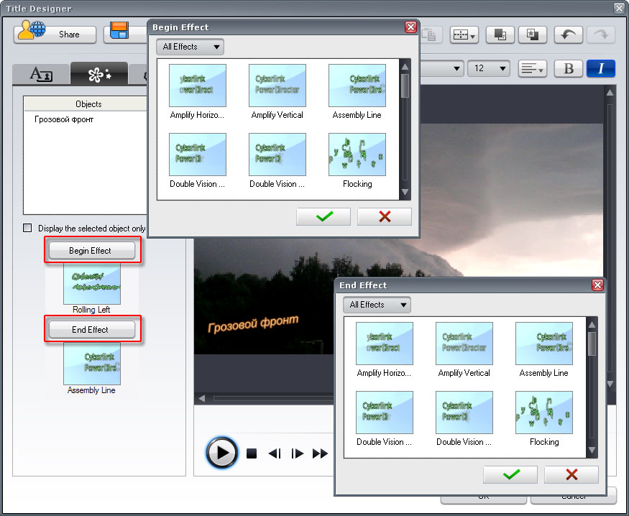Click the fast forward button
The height and width of the screenshot is (516, 629).
click(x=320, y=453)
